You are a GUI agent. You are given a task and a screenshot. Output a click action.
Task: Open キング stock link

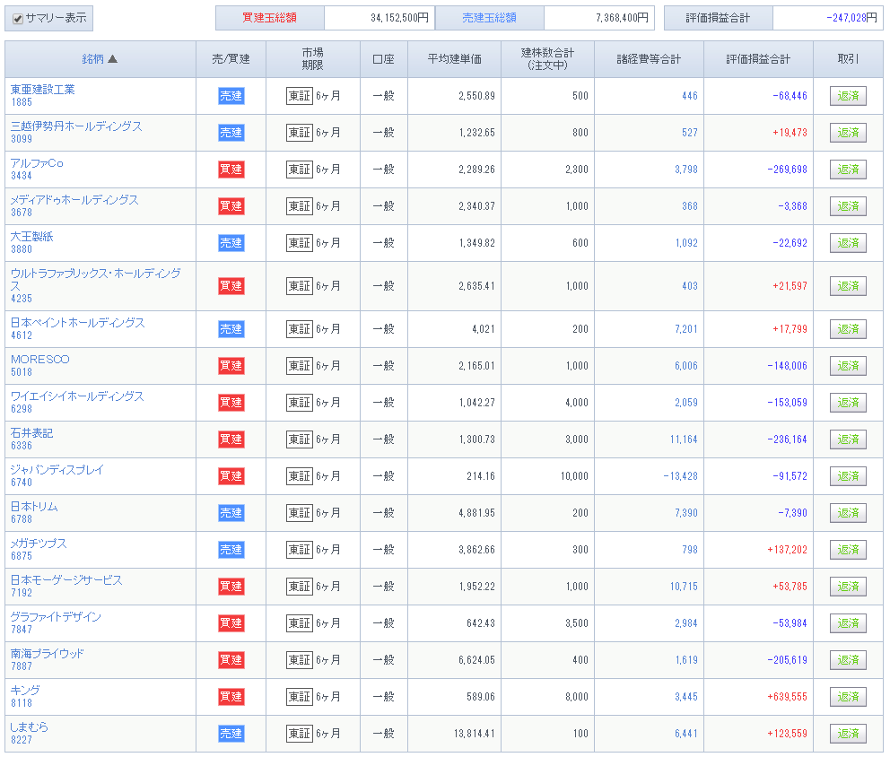[25, 691]
